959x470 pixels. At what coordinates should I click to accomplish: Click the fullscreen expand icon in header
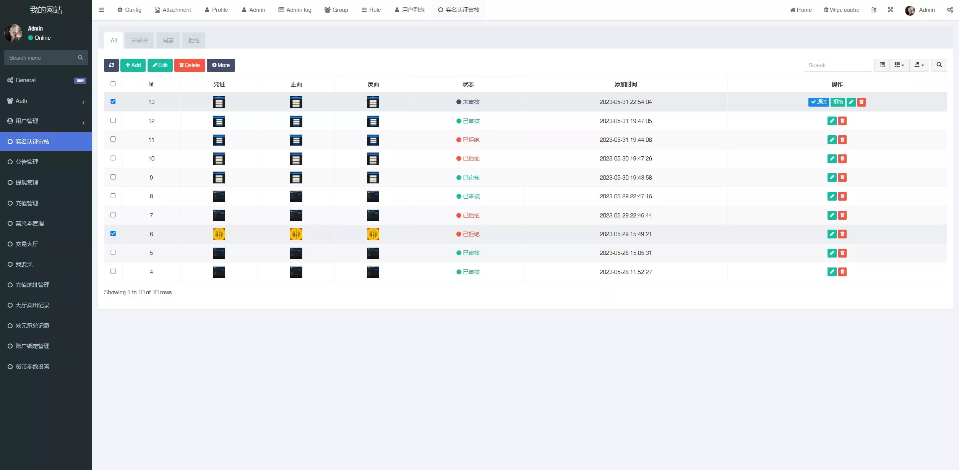click(891, 10)
